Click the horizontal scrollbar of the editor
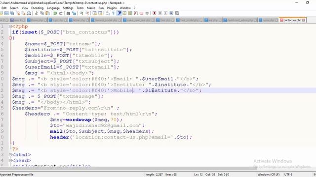Screen dimensions: 316x177 click(128, 168)
